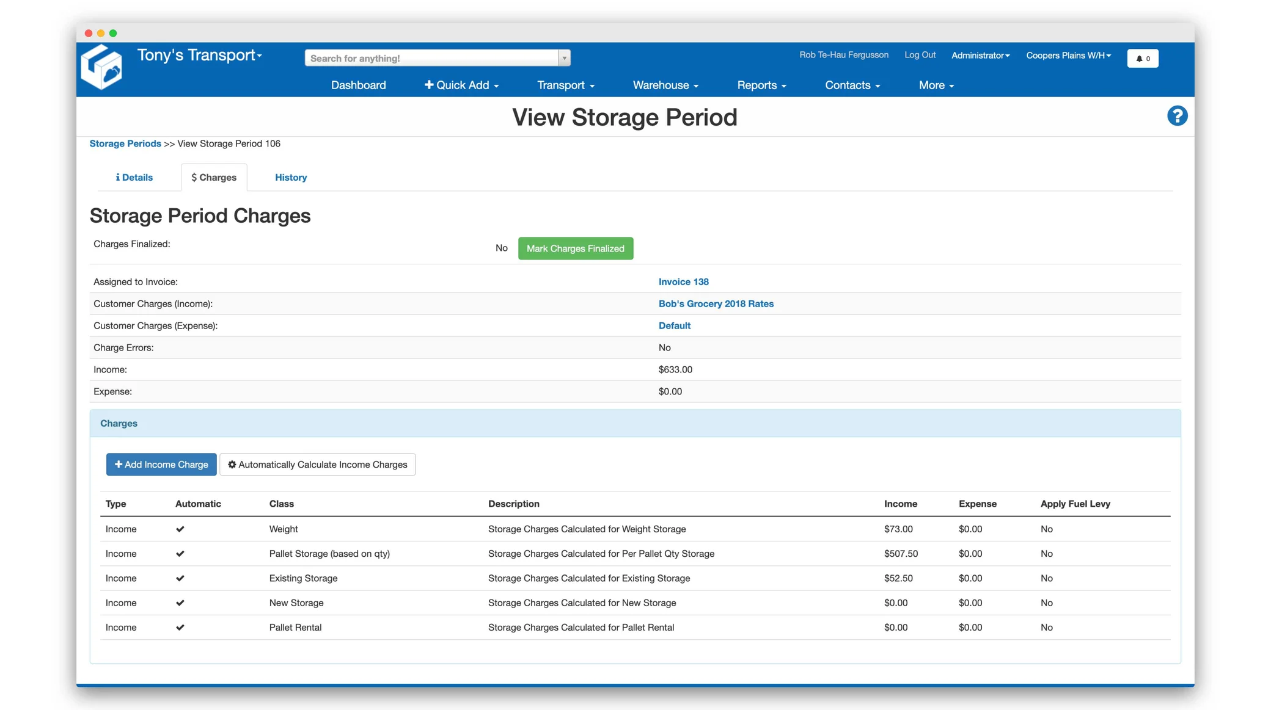Viewport: 1271px width, 710px height.
Task: Expand the Warehouse menu chevron
Action: (x=695, y=85)
